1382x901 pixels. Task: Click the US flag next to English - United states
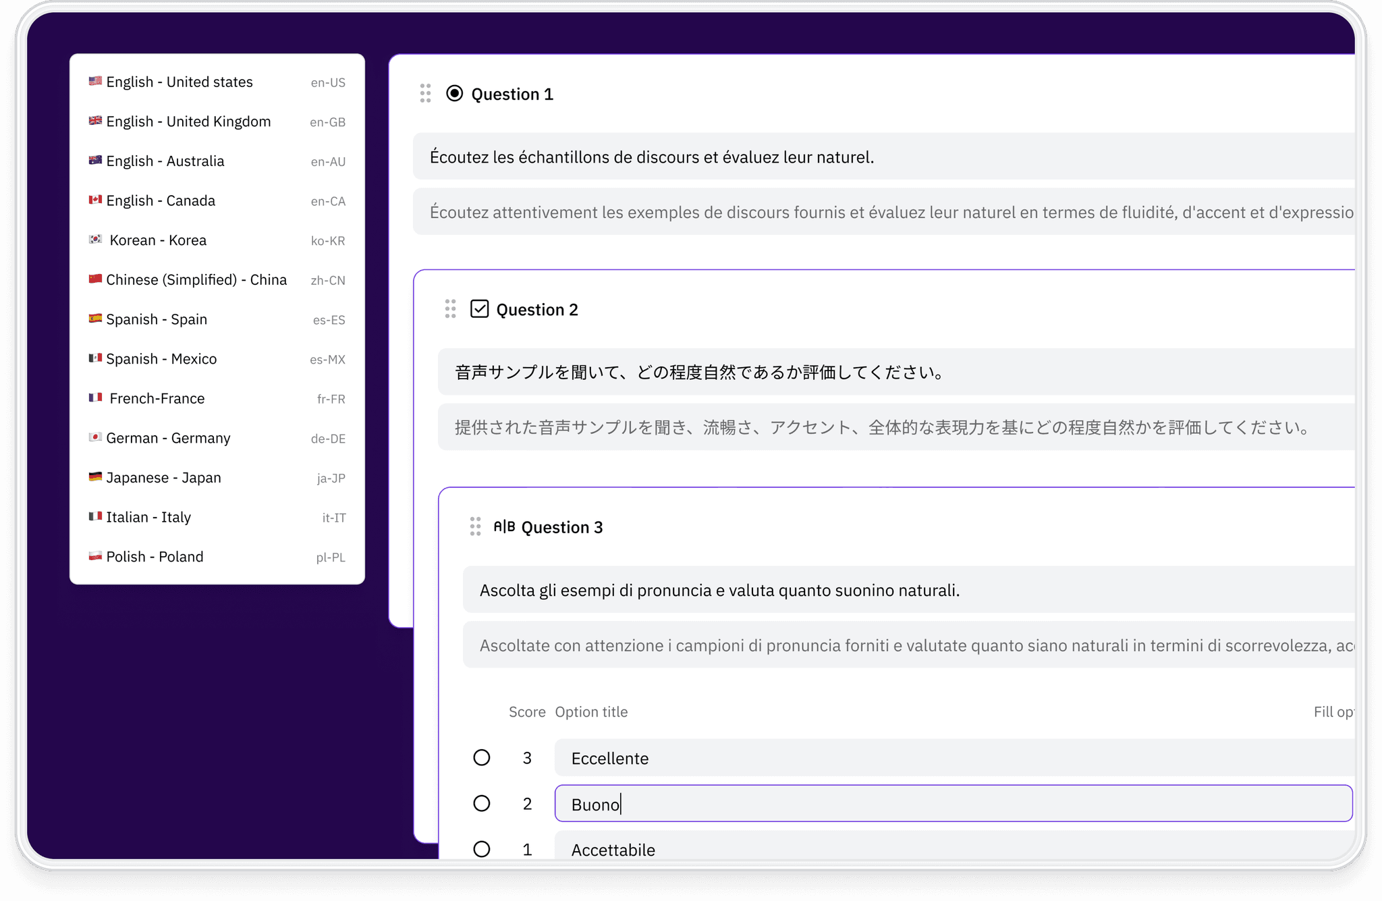95,81
